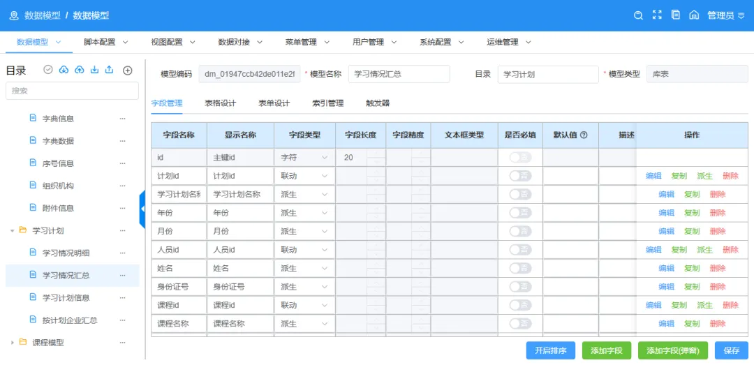Image resolution: width=754 pixels, height=365 pixels.
Task: Open the 数据对接 menu
Action: 240,43
